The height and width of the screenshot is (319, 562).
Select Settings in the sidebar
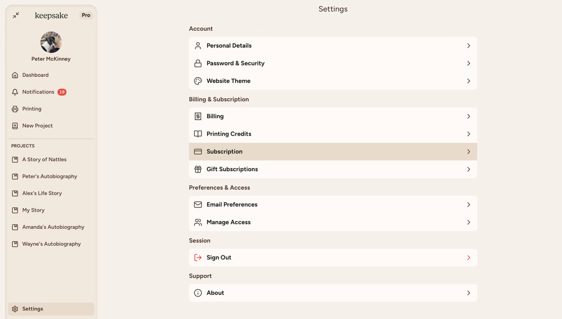[32, 309]
